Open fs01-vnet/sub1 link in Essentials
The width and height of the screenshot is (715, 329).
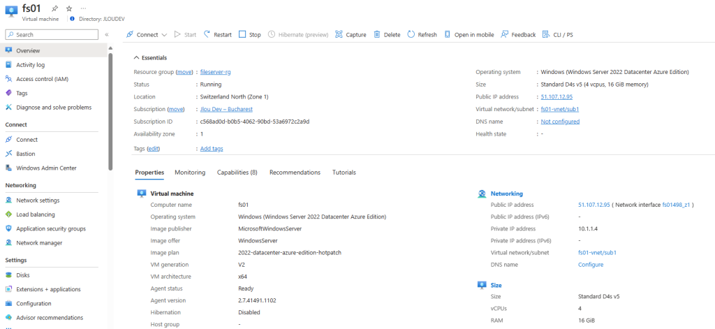click(560, 110)
